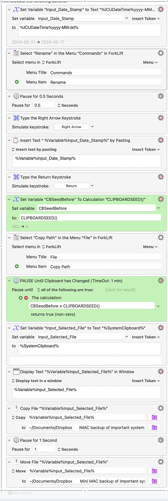Collapse the Pause for 0.5 Seconds action
The width and height of the screenshot is (168, 501).
pyautogui.click(x=9, y=96)
